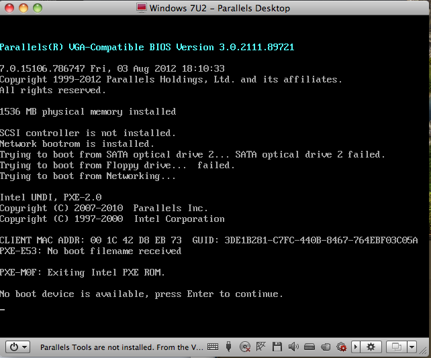Screen dimensions: 431x358
Task: Click 'Trying to boot from Floppy drive' line
Action: tap(117, 166)
